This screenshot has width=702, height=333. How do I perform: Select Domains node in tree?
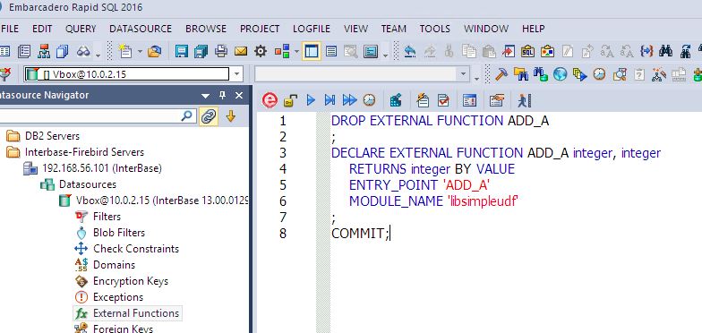coord(114,265)
